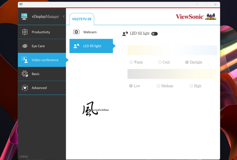The height and width of the screenshot is (160, 237).
Task: Close the vDisplayManager window
Action: [x=216, y=5]
